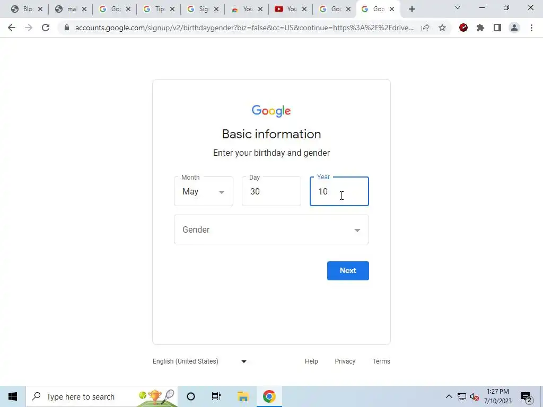Click the Year input field
The width and height of the screenshot is (543, 407).
point(339,191)
